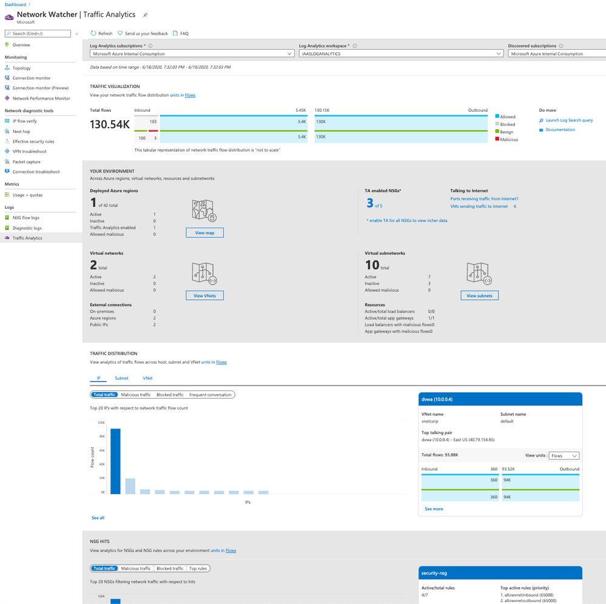The image size is (606, 604).
Task: Click the VNet map icon above View VNets
Action: 204,273
